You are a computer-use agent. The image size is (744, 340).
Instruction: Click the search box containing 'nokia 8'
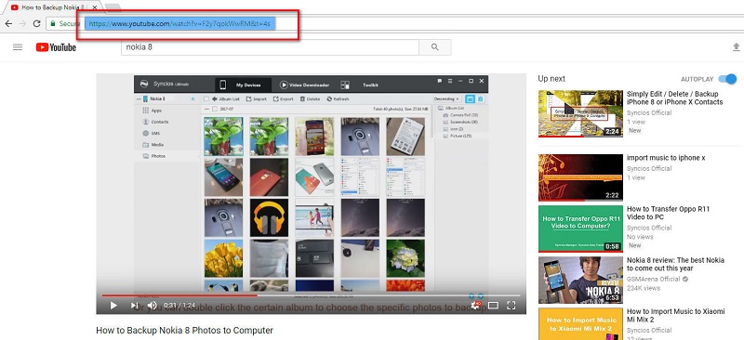pyautogui.click(x=270, y=47)
